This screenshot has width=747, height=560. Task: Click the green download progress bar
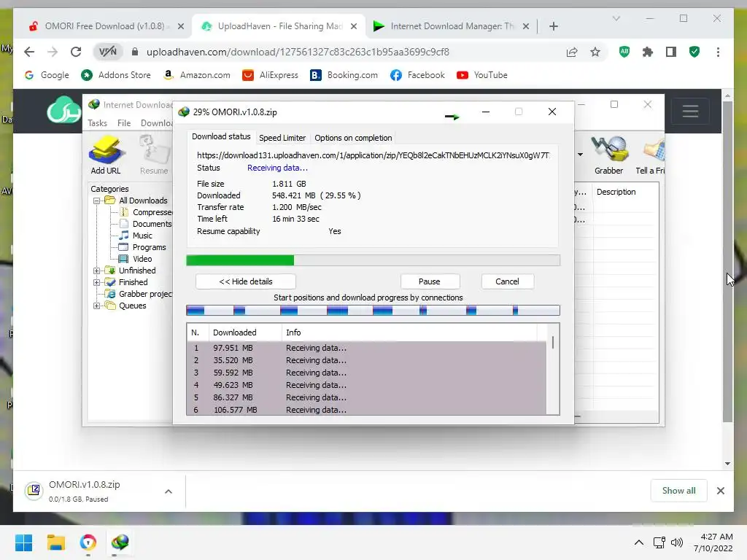373,260
